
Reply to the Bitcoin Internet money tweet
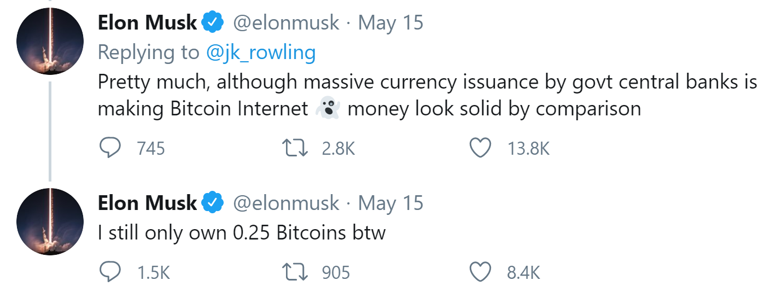(111, 148)
